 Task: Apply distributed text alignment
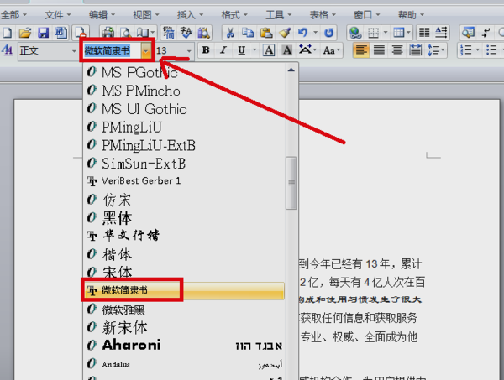415,50
